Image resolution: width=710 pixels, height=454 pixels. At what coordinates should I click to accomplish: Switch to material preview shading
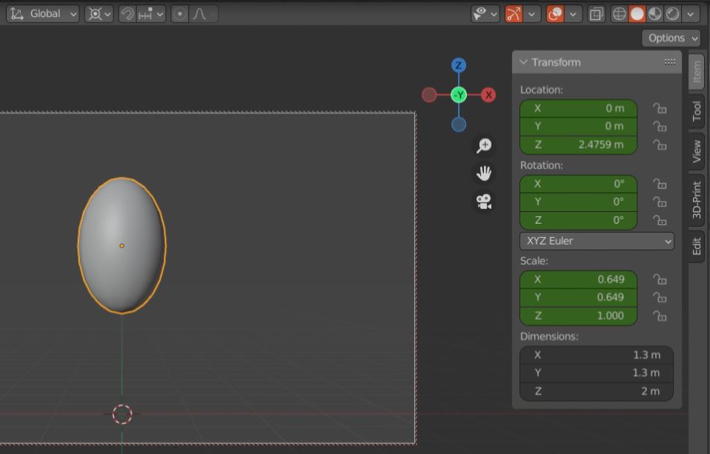(x=654, y=14)
